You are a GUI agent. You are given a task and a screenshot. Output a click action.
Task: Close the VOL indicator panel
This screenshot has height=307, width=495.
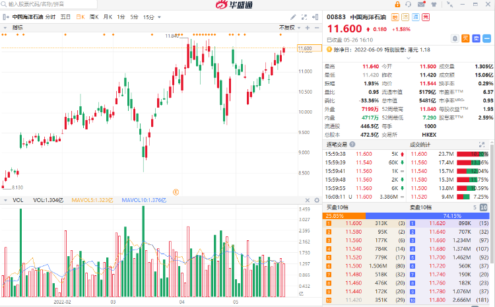click(x=308, y=200)
